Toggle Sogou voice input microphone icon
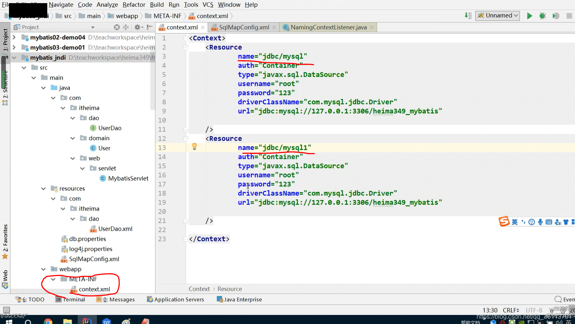This screenshot has width=575, height=324. [x=540, y=222]
